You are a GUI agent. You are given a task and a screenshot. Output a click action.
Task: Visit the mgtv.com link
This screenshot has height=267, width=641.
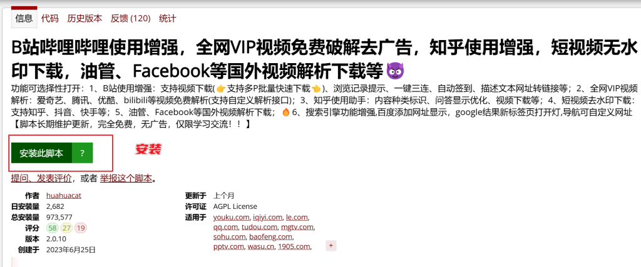tap(297, 227)
